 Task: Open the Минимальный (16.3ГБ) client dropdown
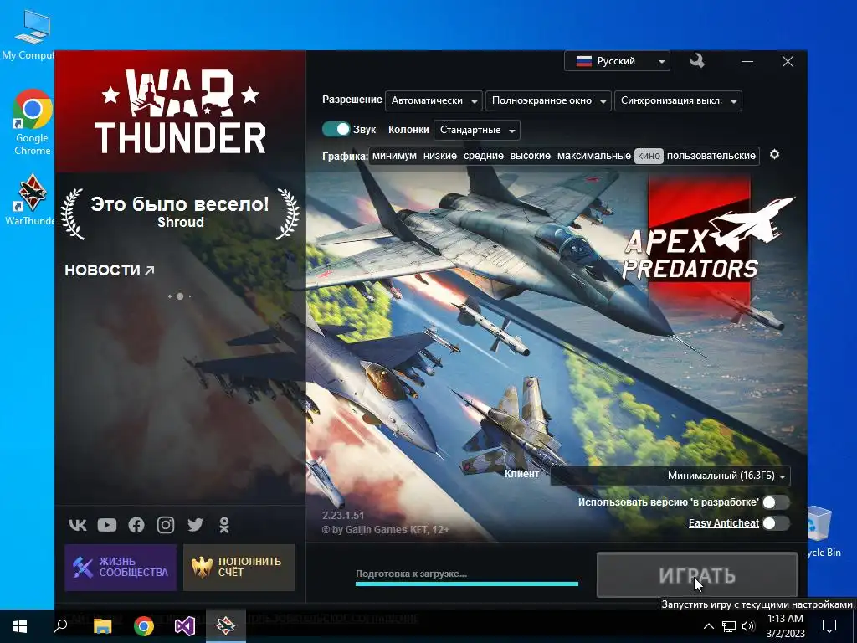pyautogui.click(x=670, y=476)
